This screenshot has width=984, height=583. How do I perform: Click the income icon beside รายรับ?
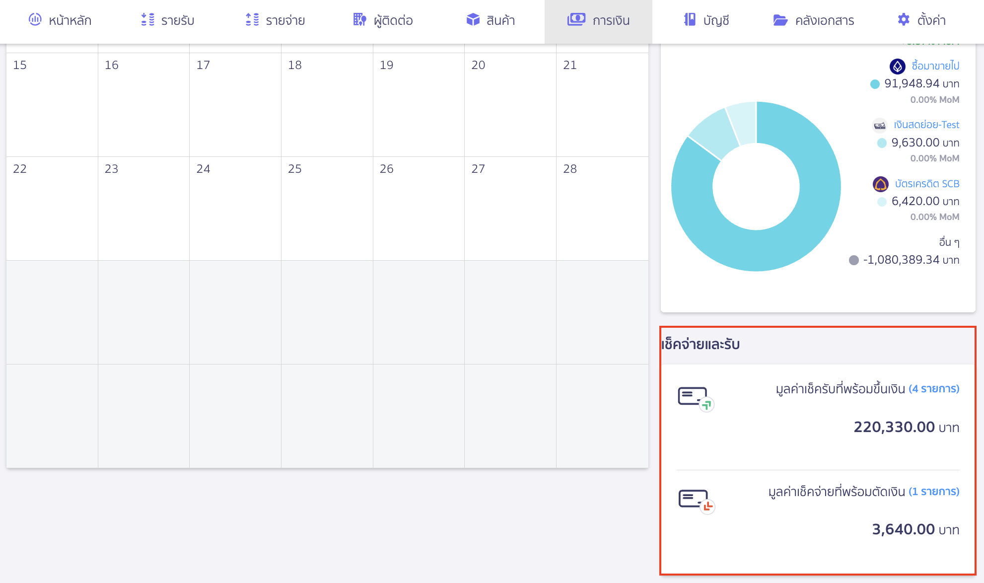point(147,20)
